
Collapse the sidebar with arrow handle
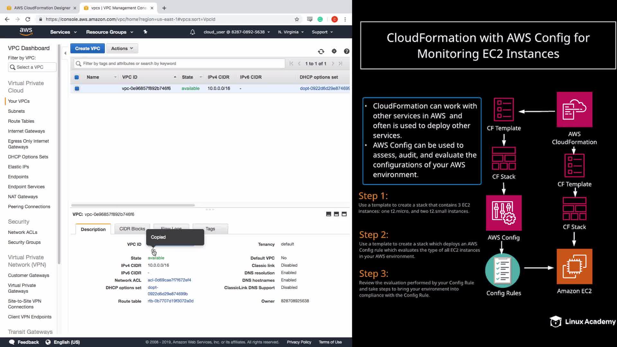(65, 53)
